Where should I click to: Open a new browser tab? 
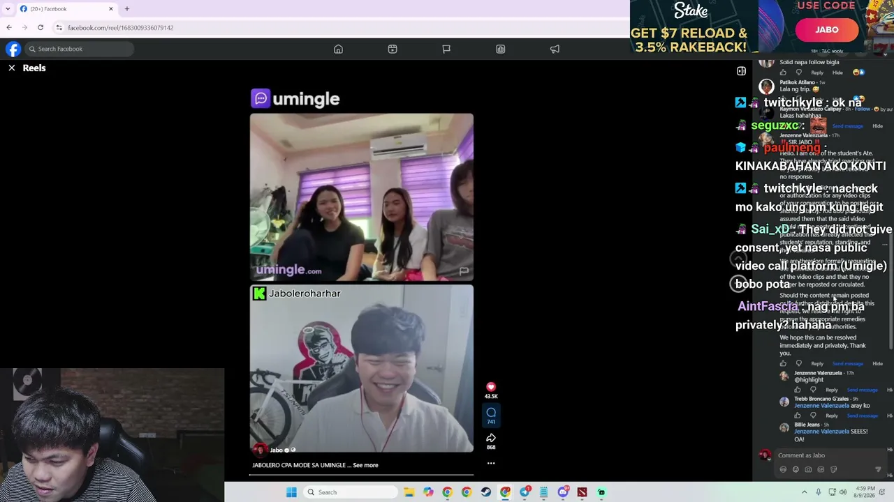pos(127,9)
